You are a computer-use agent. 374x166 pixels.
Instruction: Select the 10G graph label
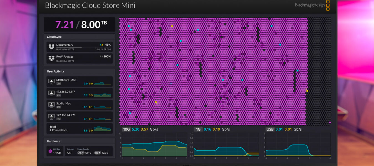click(126, 129)
